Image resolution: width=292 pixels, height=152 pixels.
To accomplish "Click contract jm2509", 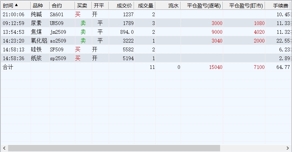I will pyautogui.click(x=58, y=32).
